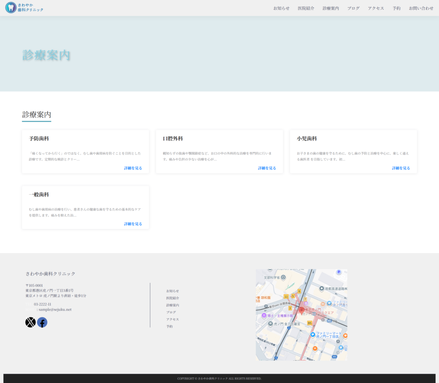Image resolution: width=439 pixels, height=383 pixels.
Task: Open アクセス from the header navigation
Action: 376,8
